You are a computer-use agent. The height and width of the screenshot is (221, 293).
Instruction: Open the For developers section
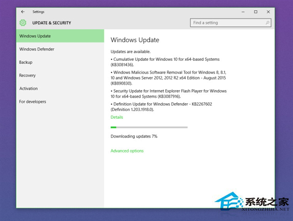(x=60, y=102)
